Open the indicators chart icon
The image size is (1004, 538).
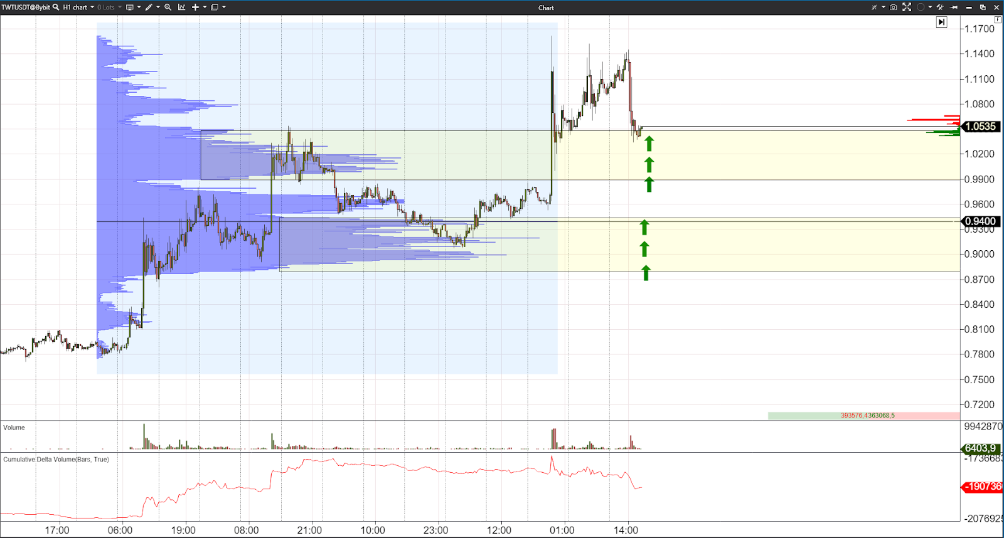pyautogui.click(x=181, y=8)
